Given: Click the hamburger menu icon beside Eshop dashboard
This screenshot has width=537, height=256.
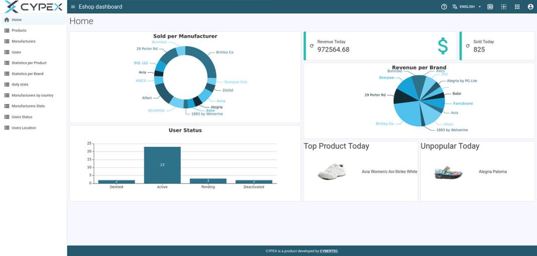Looking at the screenshot, I should 73,7.
